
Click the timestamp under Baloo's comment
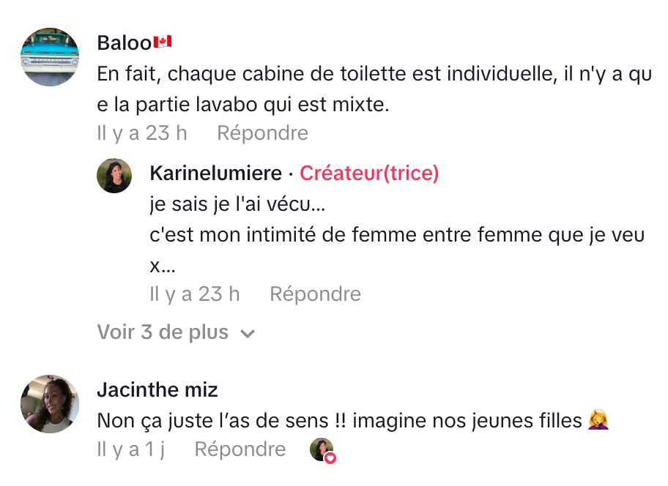coord(142,133)
